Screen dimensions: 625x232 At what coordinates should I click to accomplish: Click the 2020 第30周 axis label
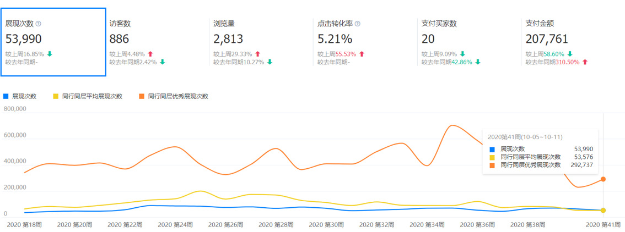[x=325, y=225]
